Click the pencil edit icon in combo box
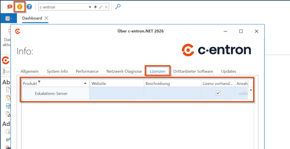The height and width of the screenshot is (149, 290). click(101, 7)
